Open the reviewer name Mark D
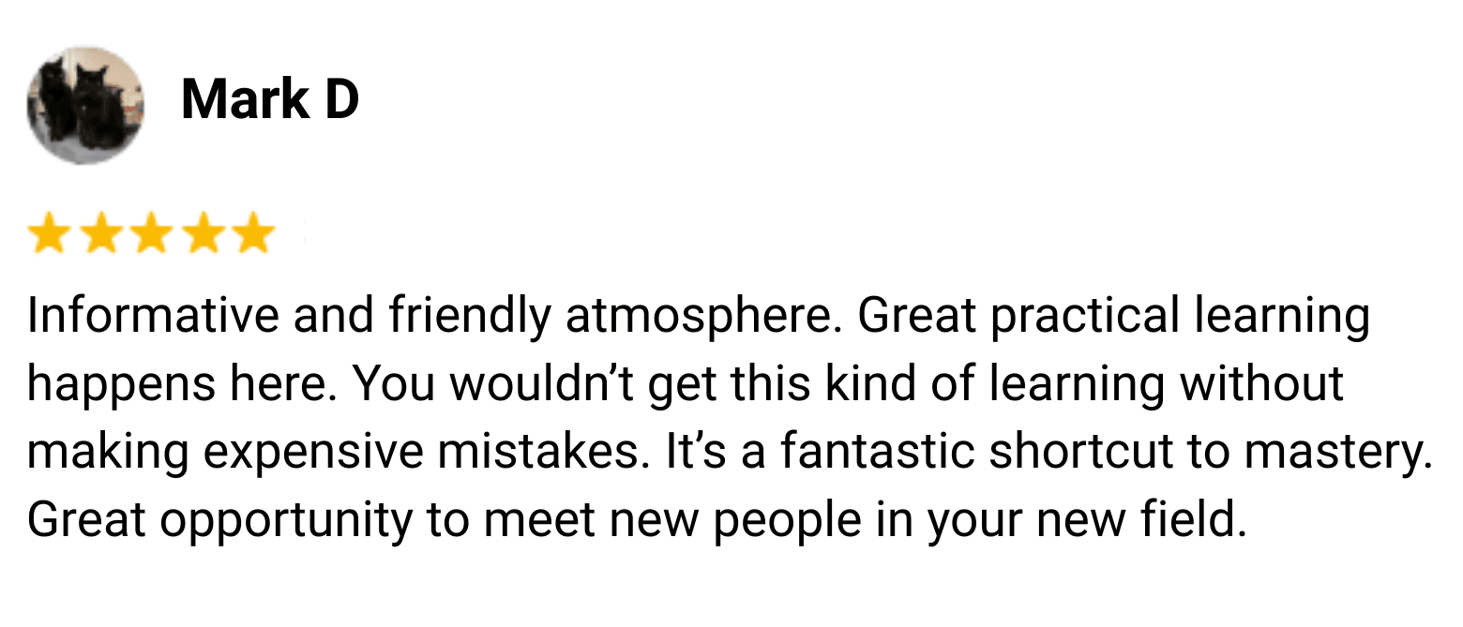Screen dimensions: 1463x627 click(270, 99)
